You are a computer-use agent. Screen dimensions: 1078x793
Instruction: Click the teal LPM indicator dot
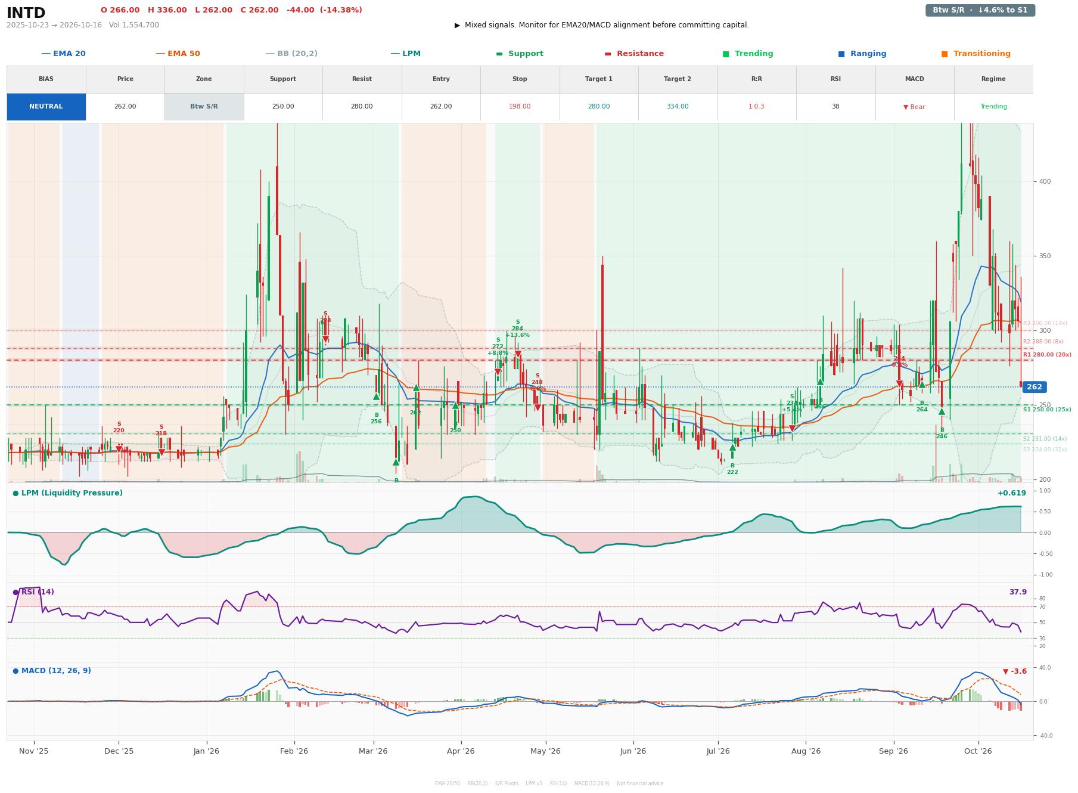(15, 493)
